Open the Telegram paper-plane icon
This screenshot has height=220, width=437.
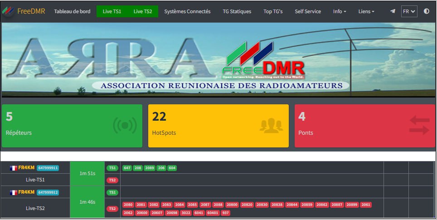[x=393, y=11]
